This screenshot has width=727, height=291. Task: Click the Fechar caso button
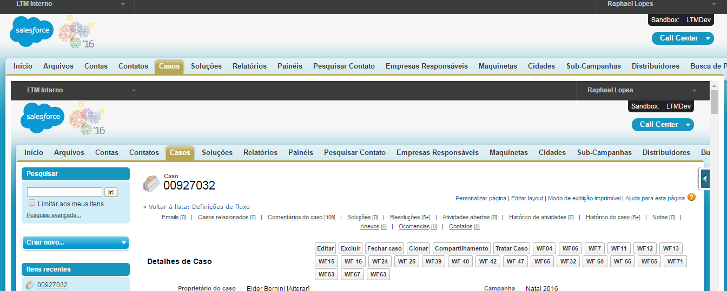click(x=385, y=248)
